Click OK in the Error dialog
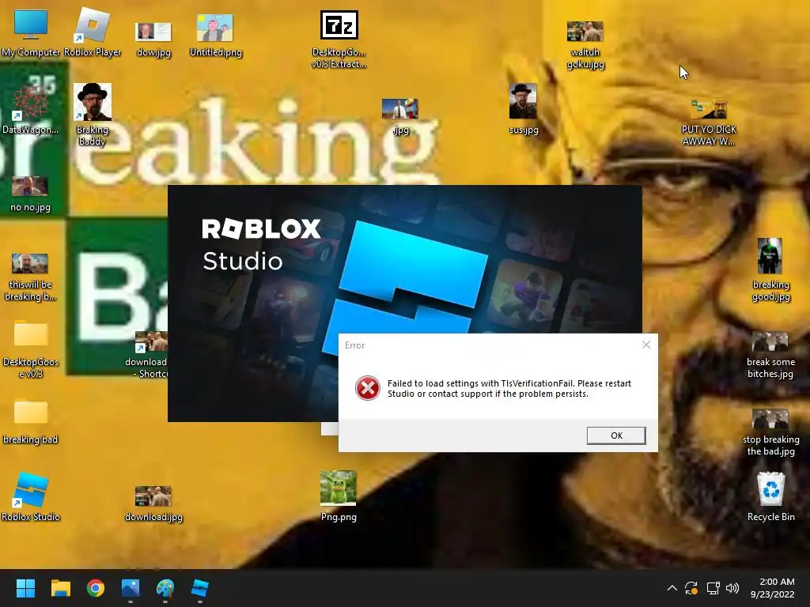Screen dimensions: 810x607 tap(616, 435)
